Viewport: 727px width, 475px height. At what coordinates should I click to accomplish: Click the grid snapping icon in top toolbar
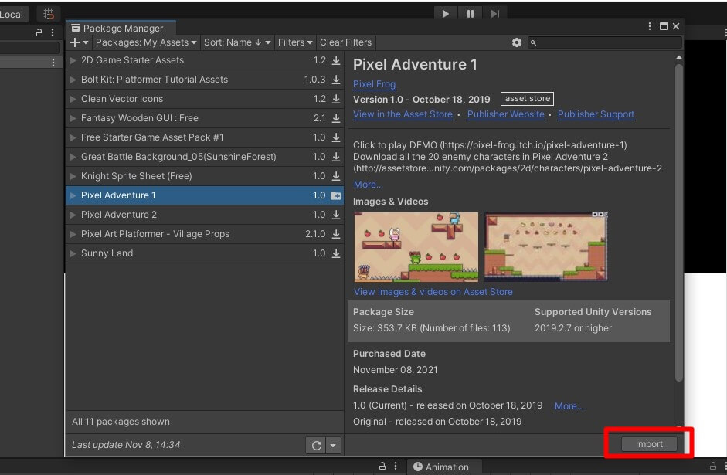(x=49, y=14)
